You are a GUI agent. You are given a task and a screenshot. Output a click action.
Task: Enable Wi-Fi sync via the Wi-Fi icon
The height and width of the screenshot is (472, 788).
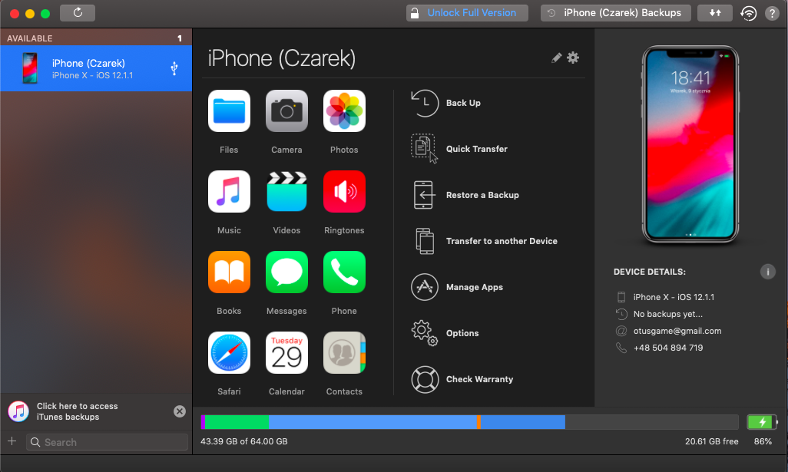749,12
